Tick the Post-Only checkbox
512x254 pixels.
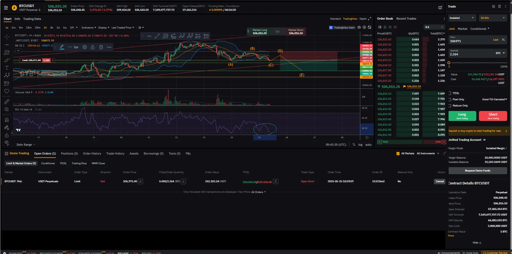(450, 99)
